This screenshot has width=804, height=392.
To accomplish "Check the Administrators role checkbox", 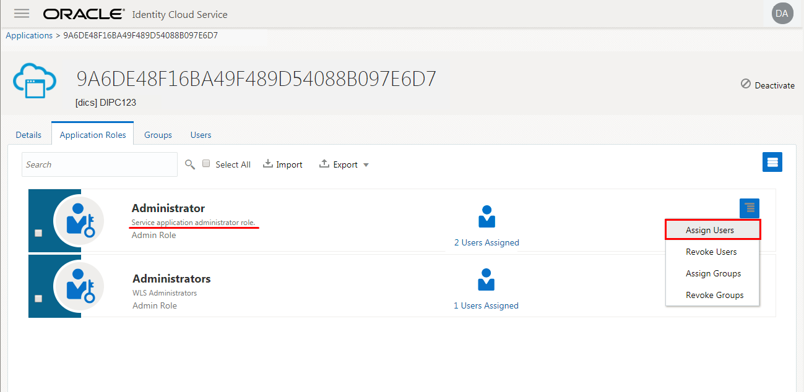I will [38, 299].
